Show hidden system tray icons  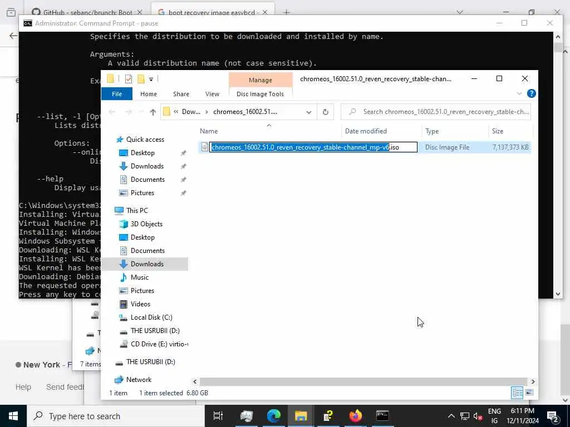tap(451, 416)
